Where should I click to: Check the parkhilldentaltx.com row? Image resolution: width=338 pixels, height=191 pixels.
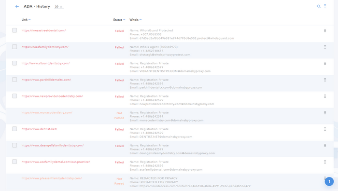point(14,80)
